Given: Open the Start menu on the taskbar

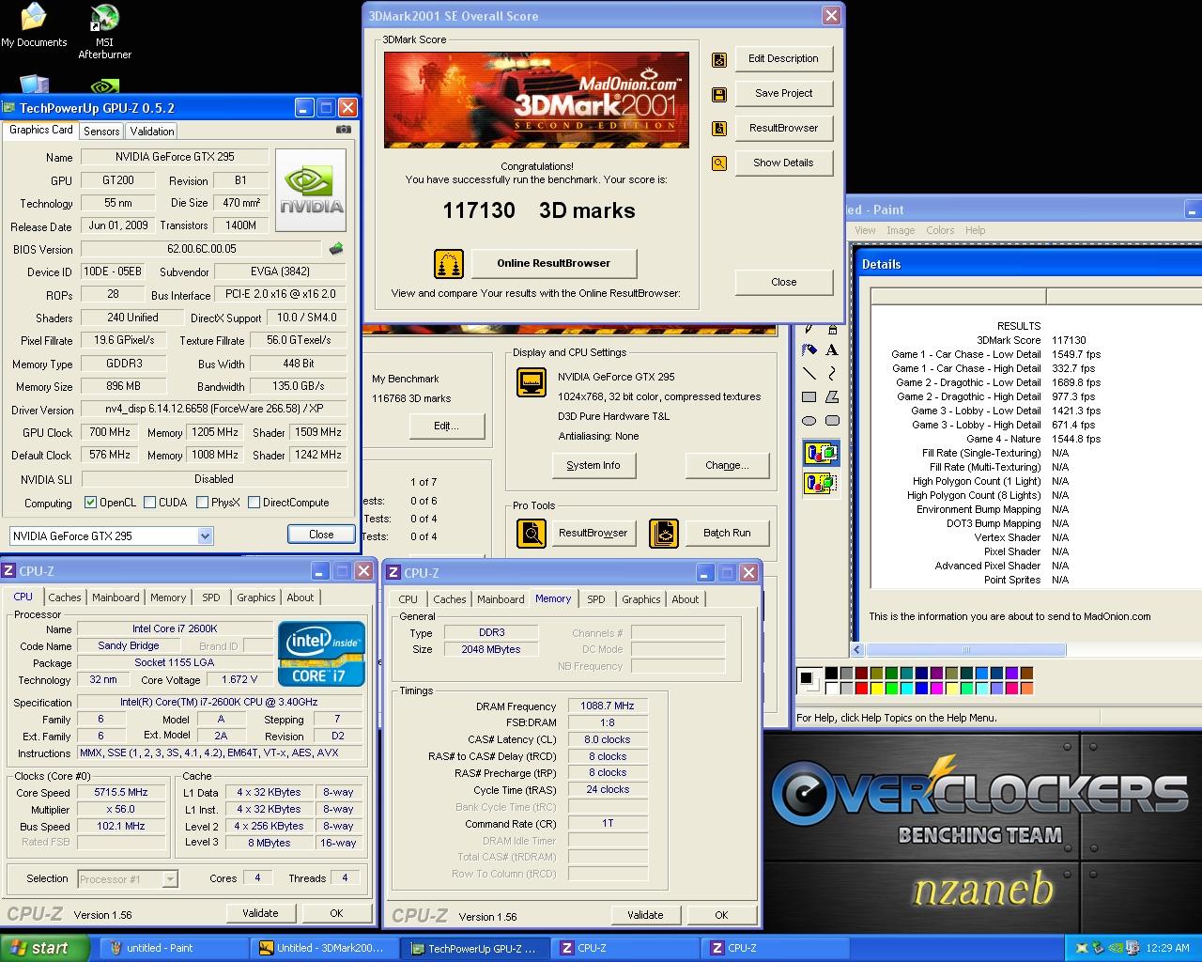Looking at the screenshot, I should point(45,948).
